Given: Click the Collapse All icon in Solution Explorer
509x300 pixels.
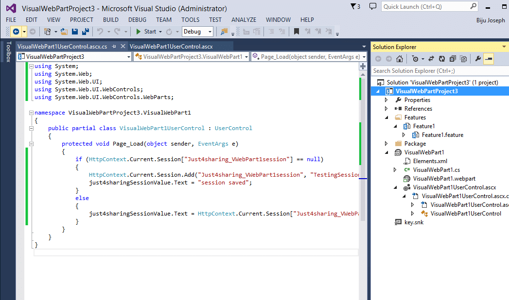Looking at the screenshot, I should [453, 59].
